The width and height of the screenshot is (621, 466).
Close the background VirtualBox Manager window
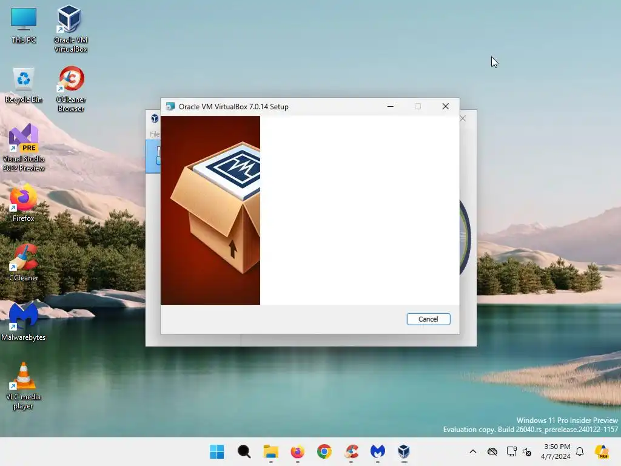(463, 118)
